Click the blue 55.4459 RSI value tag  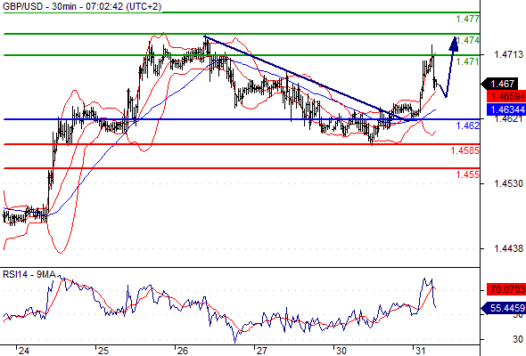pyautogui.click(x=504, y=308)
